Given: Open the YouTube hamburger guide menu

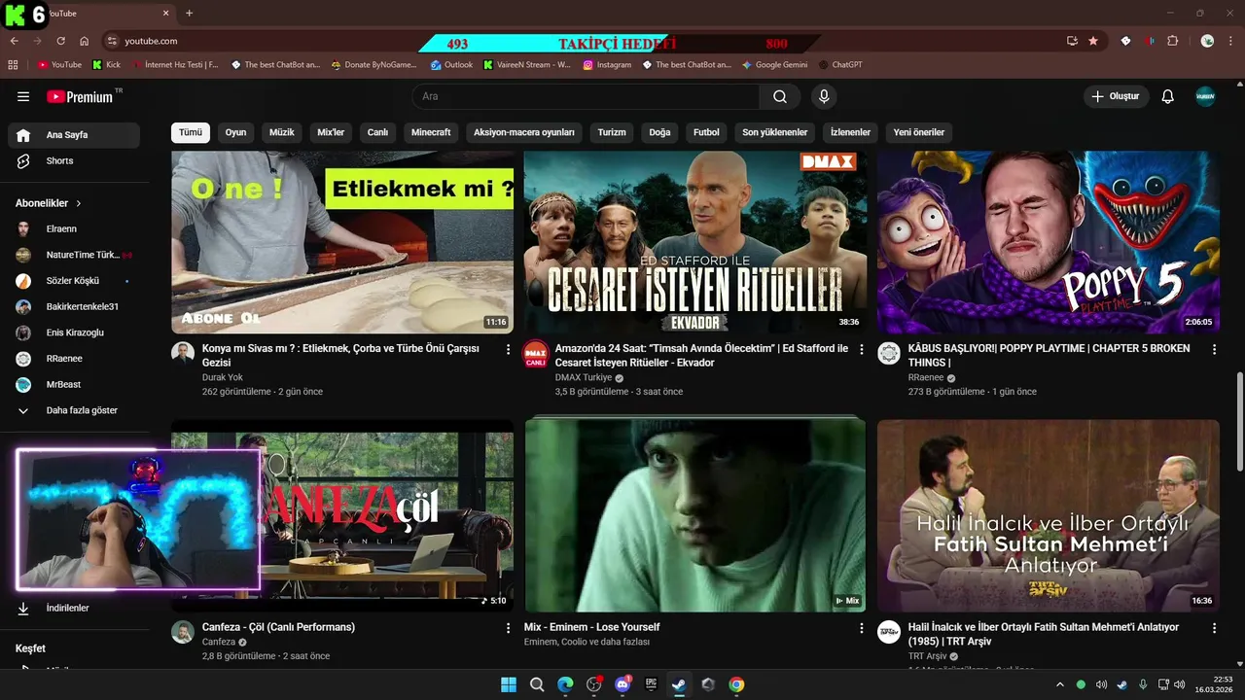Looking at the screenshot, I should (x=23, y=96).
